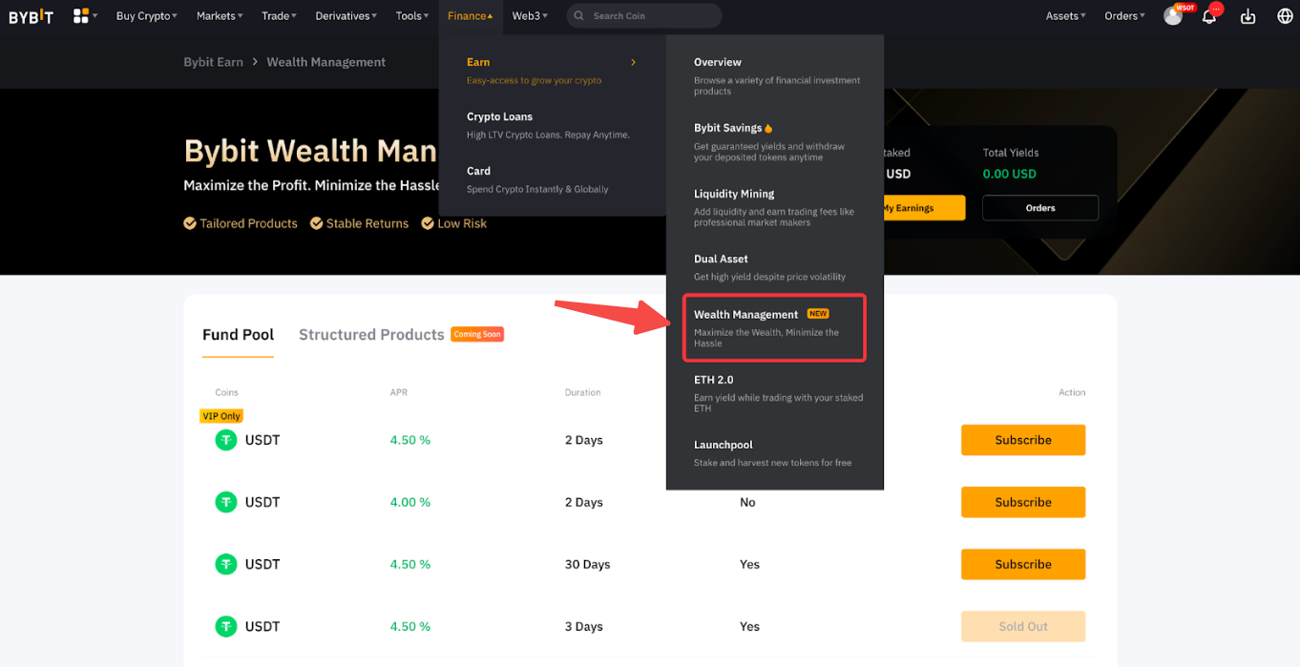Click the Bybit logo

coord(31,16)
